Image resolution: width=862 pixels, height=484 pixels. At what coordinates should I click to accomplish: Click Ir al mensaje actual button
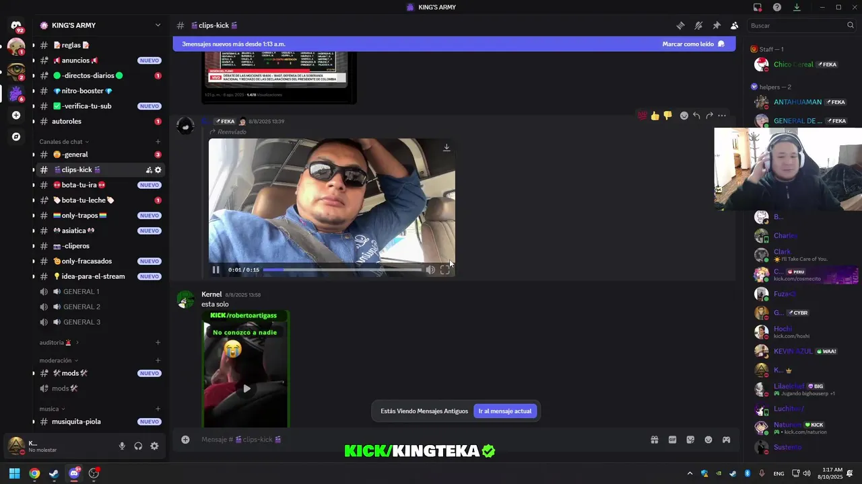tap(505, 411)
